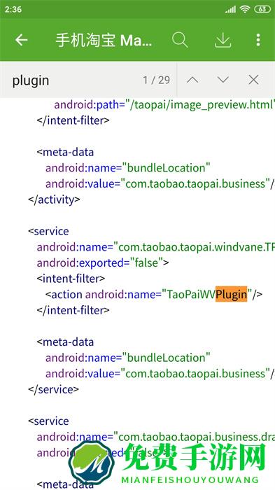
Task: Tap the 手机淘宝 Ma... title text
Action: tap(104, 41)
